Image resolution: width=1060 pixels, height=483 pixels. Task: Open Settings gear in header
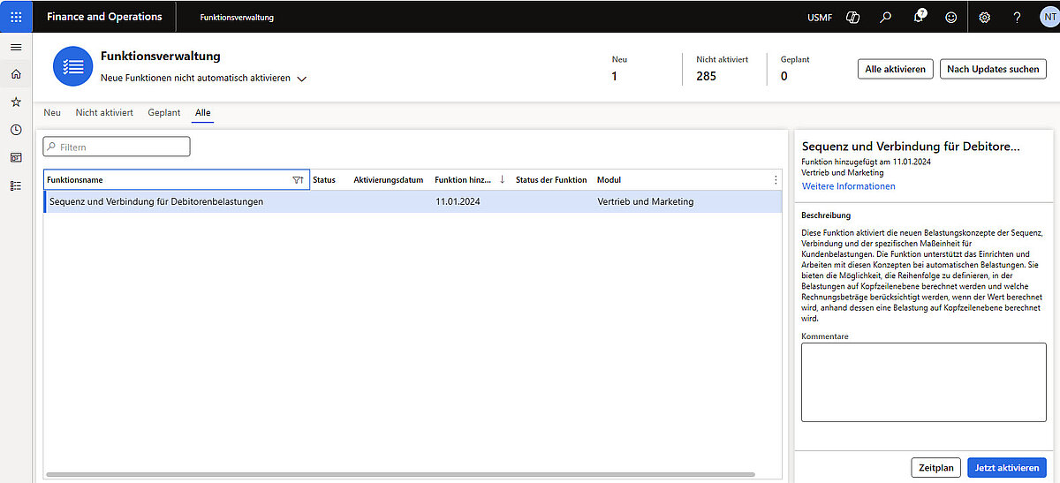click(985, 17)
